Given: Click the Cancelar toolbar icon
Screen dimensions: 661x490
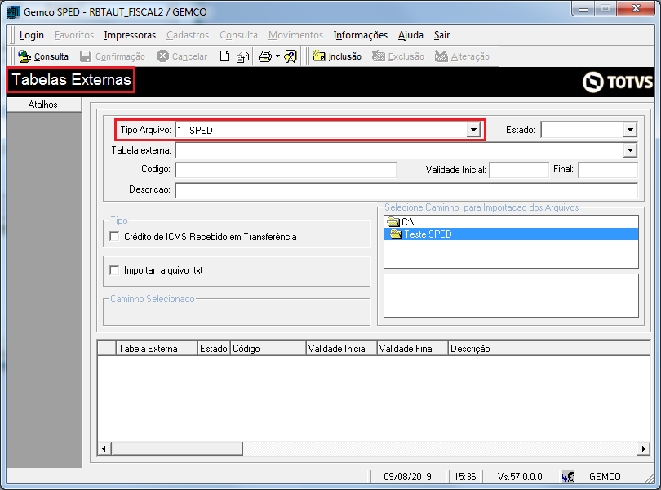Looking at the screenshot, I should pos(162,56).
